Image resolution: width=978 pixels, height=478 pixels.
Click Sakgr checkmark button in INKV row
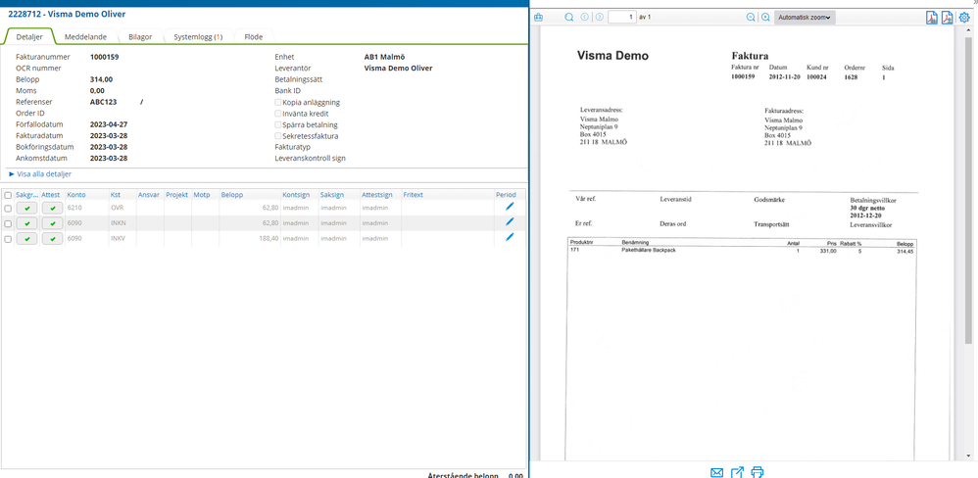click(x=26, y=239)
